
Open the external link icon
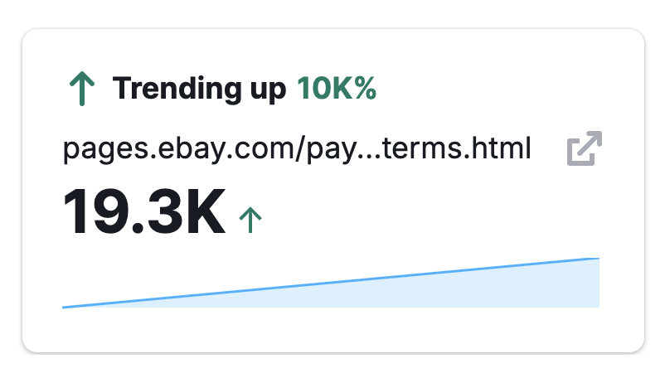coord(585,150)
